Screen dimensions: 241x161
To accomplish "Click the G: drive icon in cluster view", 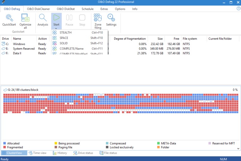I will 6,90.
